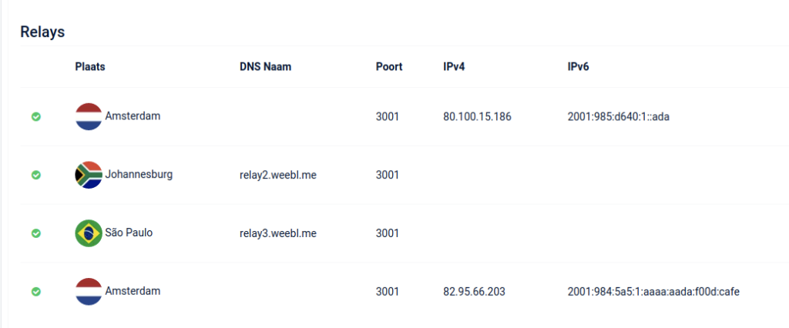The width and height of the screenshot is (789, 328).
Task: Click the Johannesburg location name
Action: (x=139, y=175)
